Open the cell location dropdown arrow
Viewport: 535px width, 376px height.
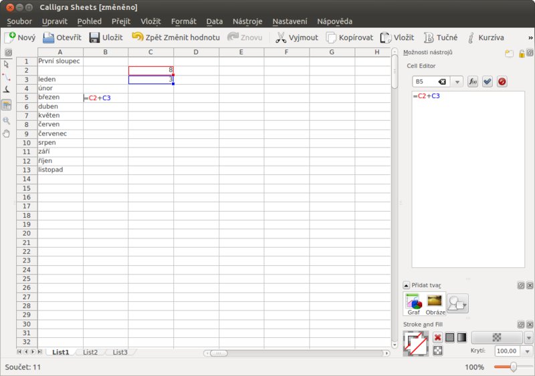[x=457, y=82]
